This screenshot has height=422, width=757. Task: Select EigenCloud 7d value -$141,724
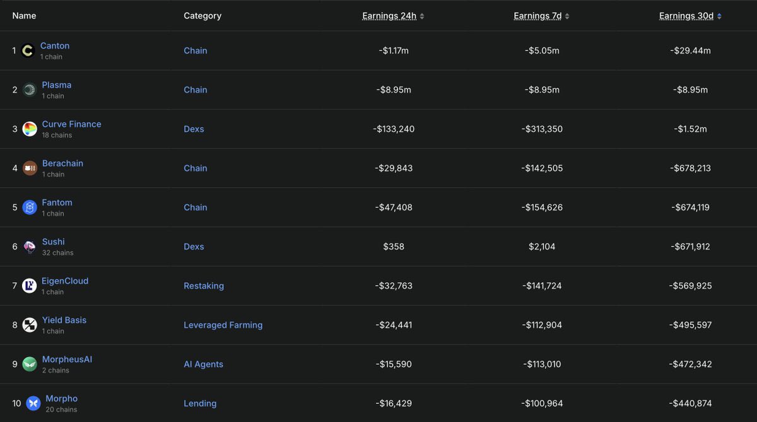pyautogui.click(x=542, y=286)
